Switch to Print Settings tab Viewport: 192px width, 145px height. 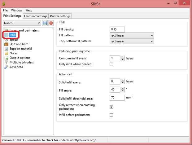[x=12, y=16]
